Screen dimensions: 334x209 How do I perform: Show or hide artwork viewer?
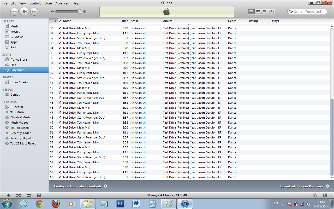(x=39, y=195)
